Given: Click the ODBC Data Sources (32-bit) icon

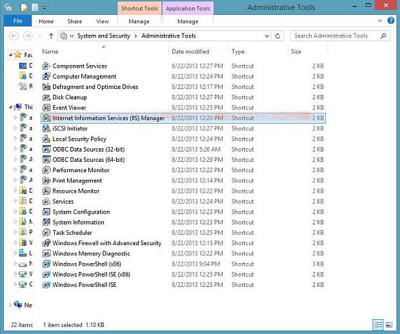Looking at the screenshot, I should [46, 150].
